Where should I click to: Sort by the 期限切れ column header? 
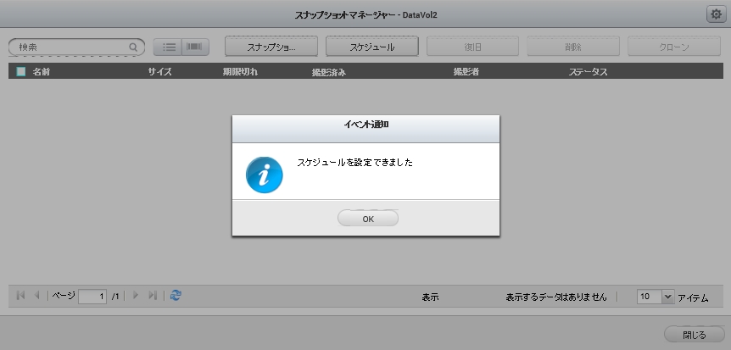240,72
